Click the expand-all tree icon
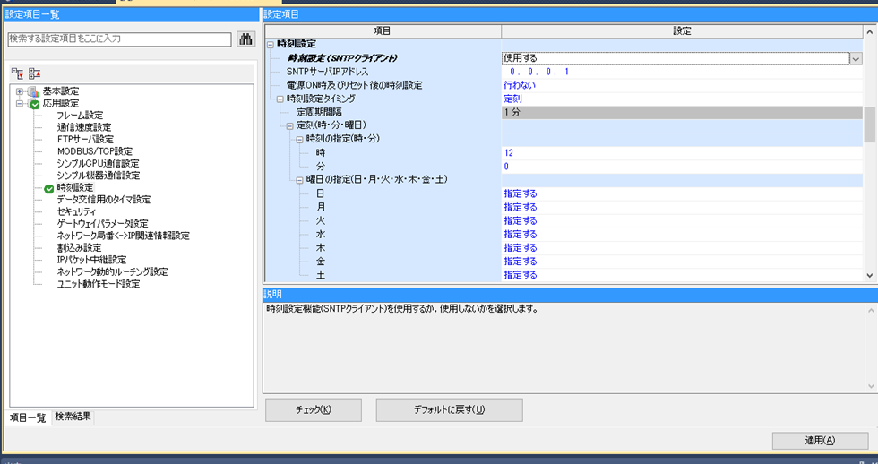The height and width of the screenshot is (464, 878). click(17, 73)
